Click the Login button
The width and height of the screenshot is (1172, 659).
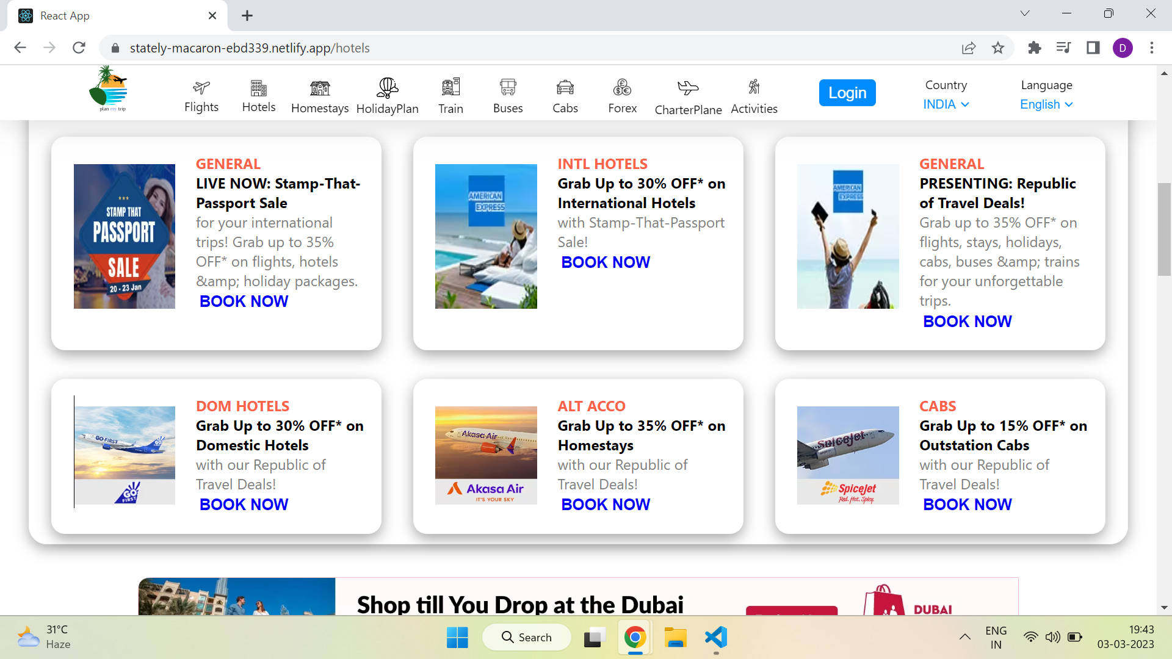click(847, 92)
